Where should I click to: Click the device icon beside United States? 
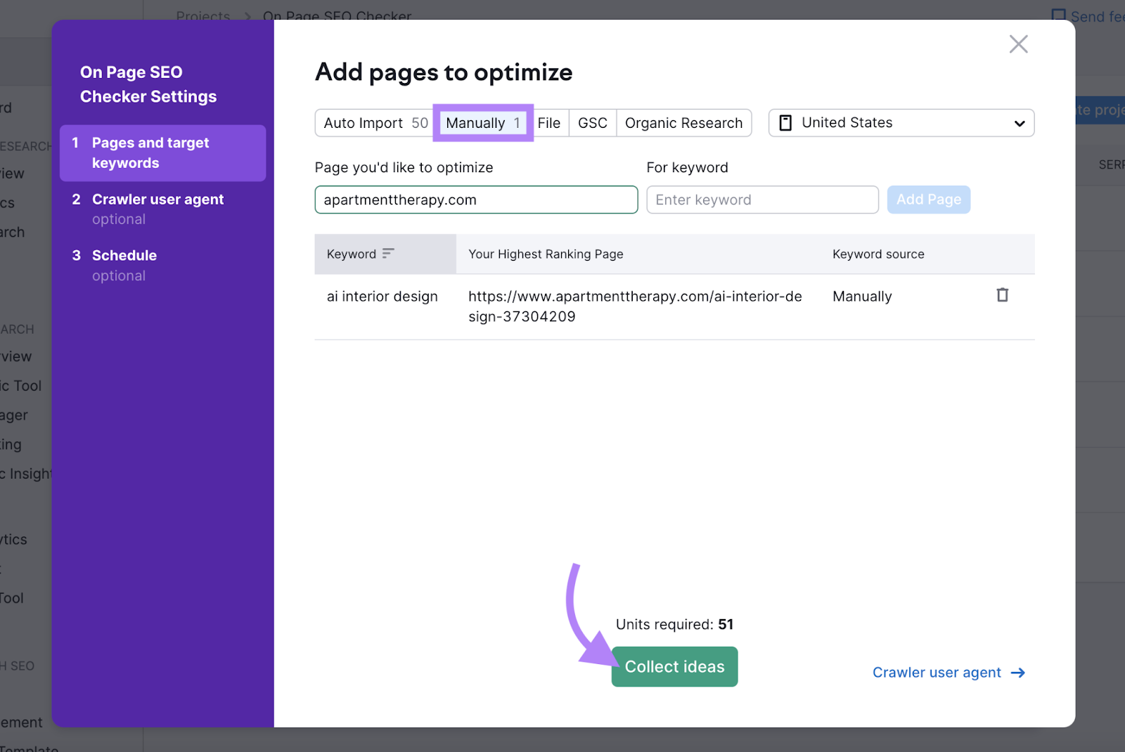point(785,122)
